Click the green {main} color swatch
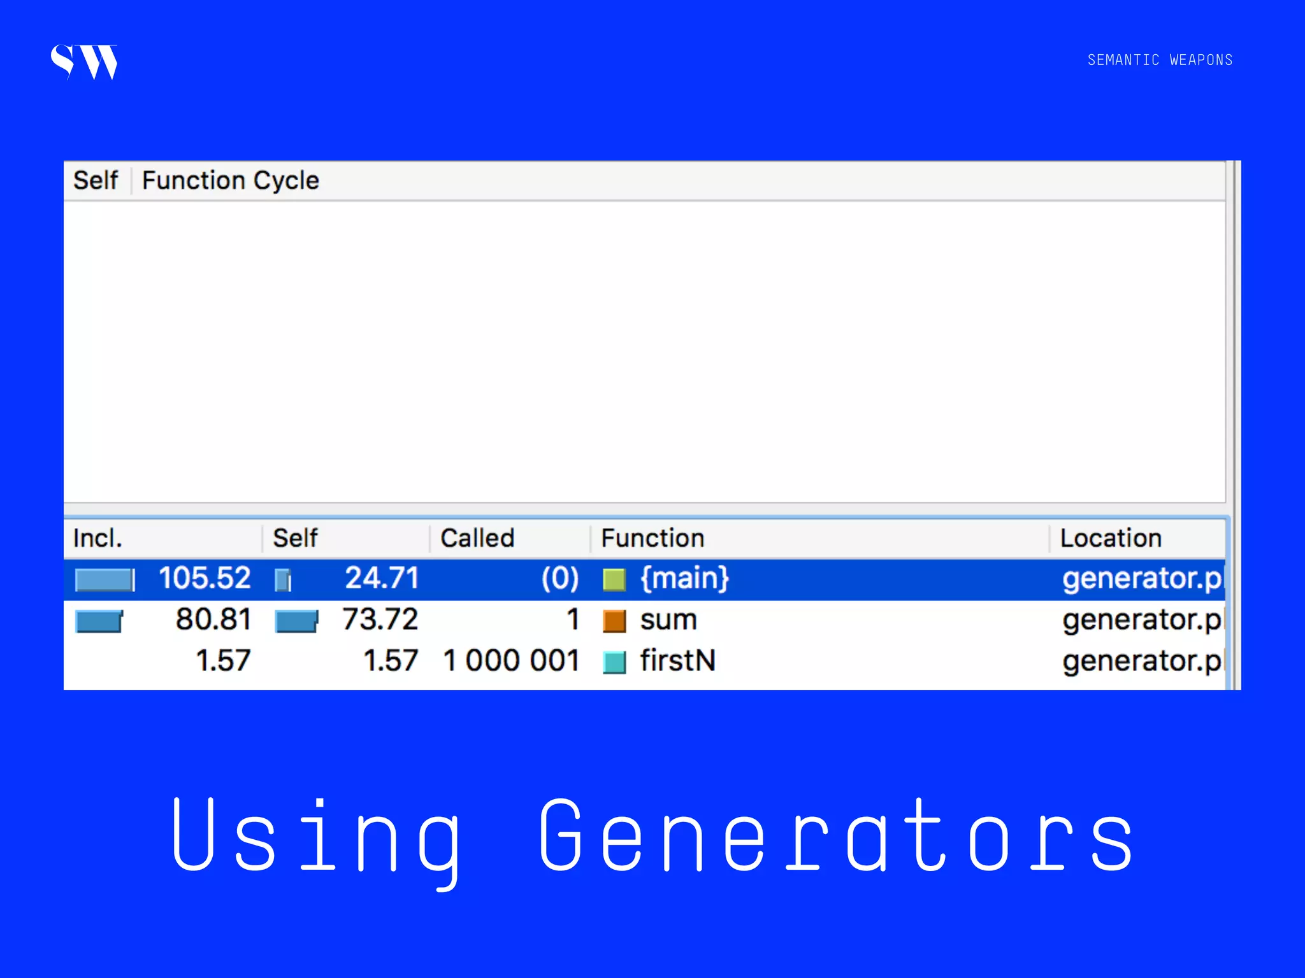 tap(614, 579)
